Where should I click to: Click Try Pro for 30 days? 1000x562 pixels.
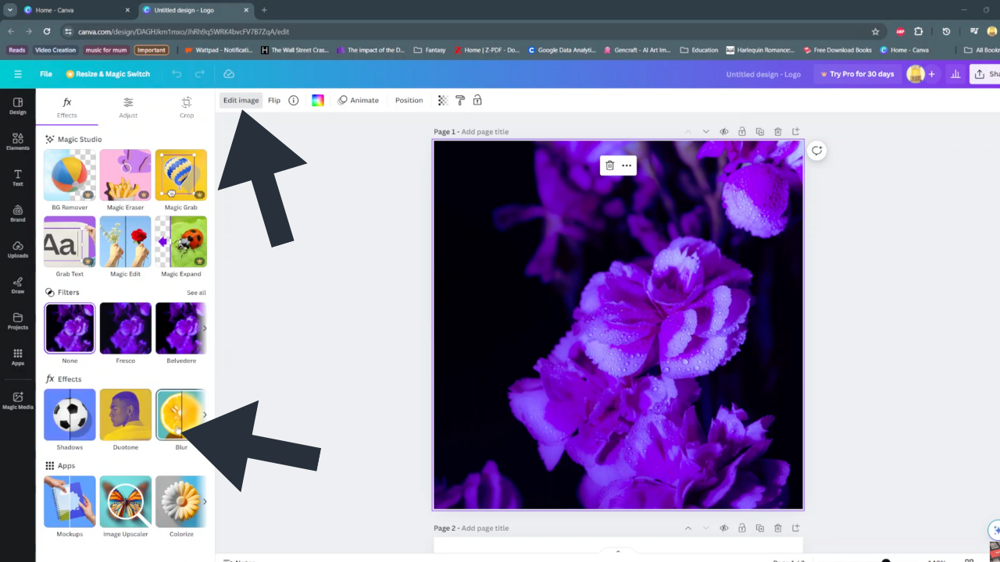coord(857,74)
